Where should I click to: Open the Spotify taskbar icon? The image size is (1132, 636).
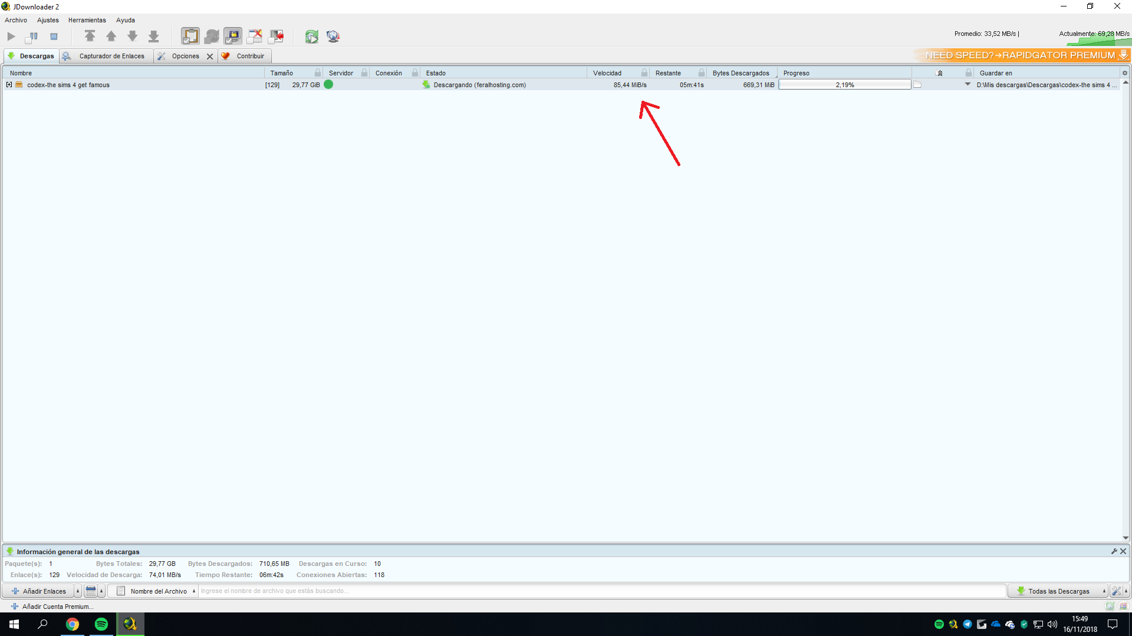tap(101, 624)
